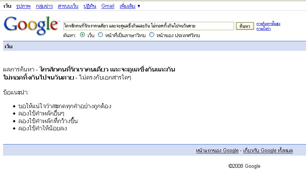Image resolution: width=306 pixels, height=177 pixels.
Task: Click the bold search phrase in results
Action: coord(89,73)
